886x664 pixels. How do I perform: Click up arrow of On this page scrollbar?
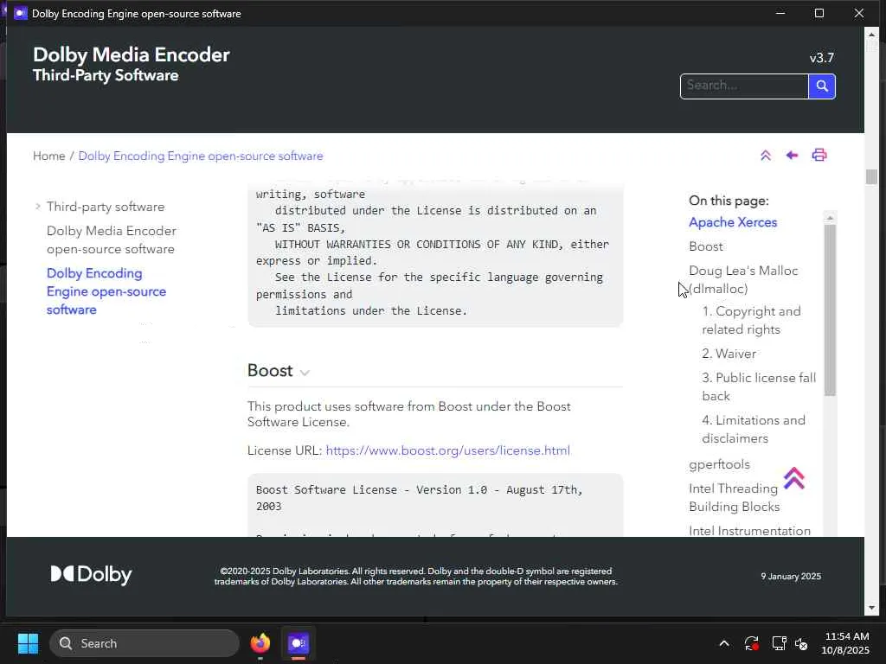click(x=830, y=218)
